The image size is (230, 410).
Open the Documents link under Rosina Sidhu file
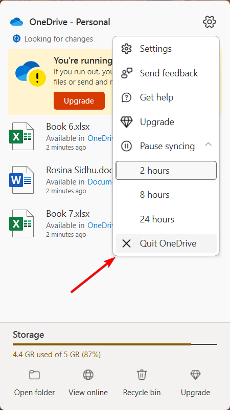[100, 182]
